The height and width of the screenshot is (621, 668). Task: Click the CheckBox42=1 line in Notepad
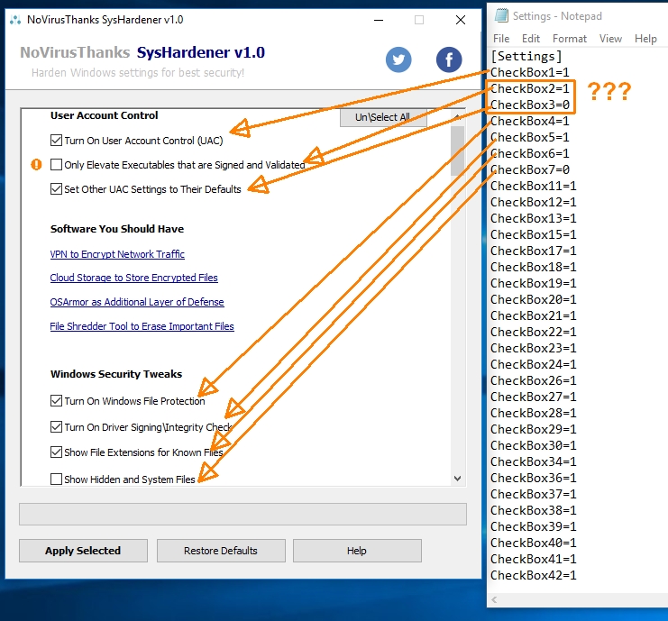[x=534, y=575]
